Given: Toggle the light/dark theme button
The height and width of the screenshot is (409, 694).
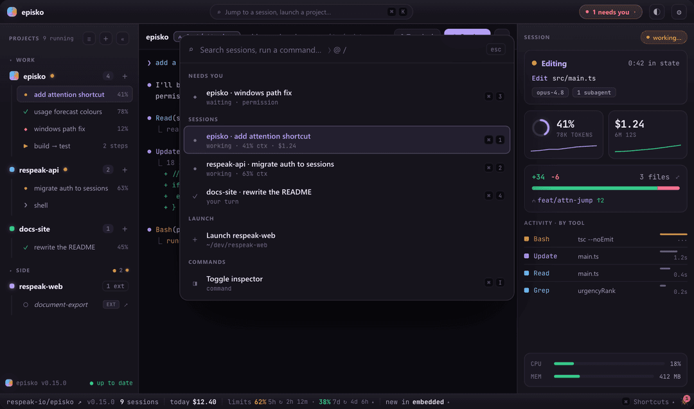Looking at the screenshot, I should click(x=657, y=12).
